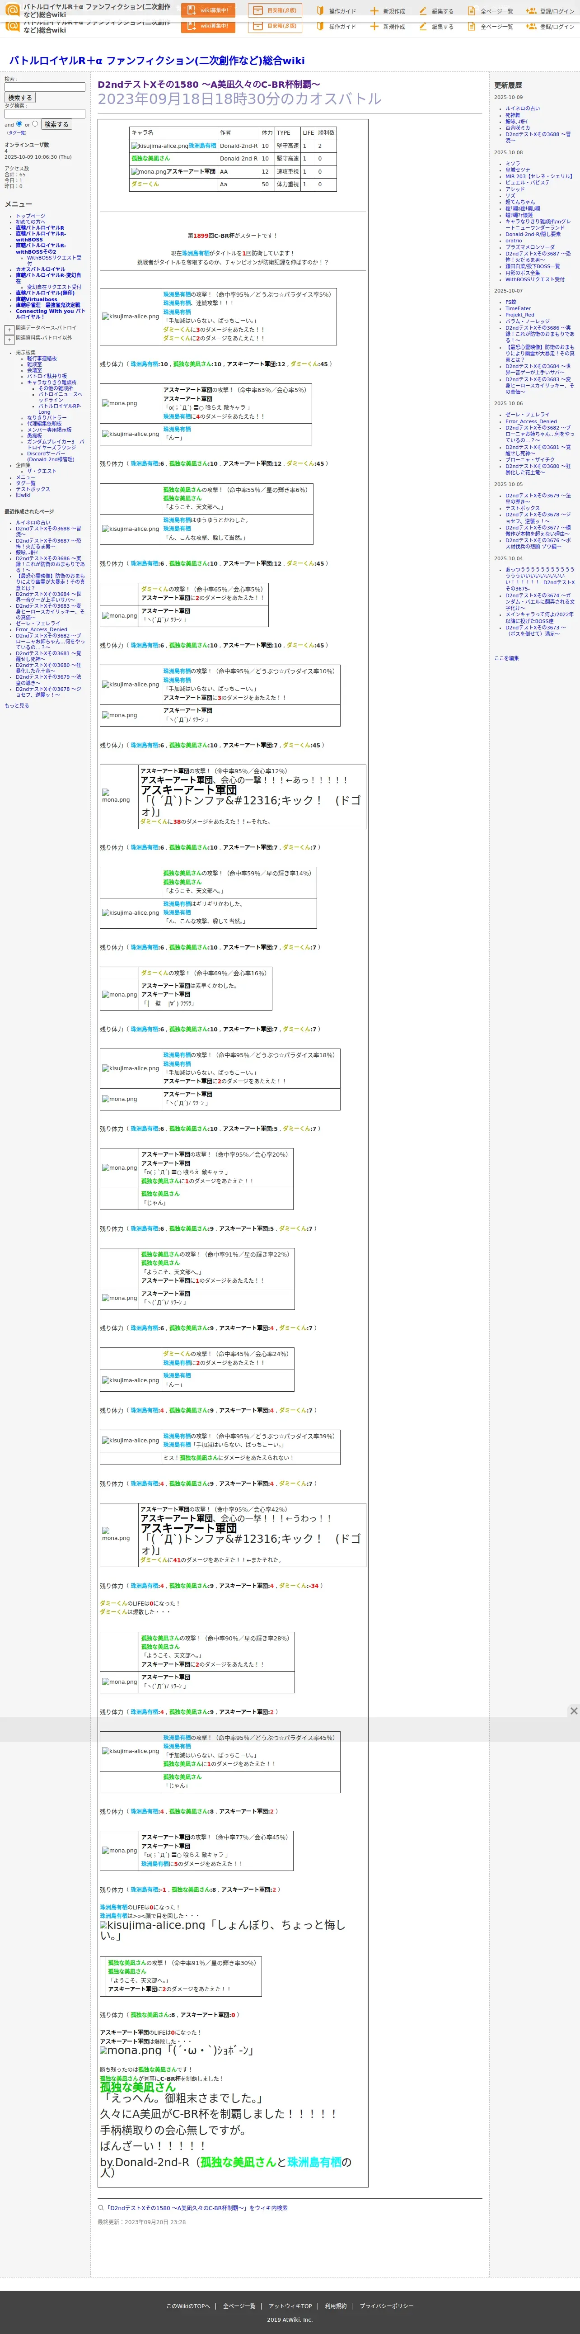Click 検索する button beside the or radio

(56, 124)
